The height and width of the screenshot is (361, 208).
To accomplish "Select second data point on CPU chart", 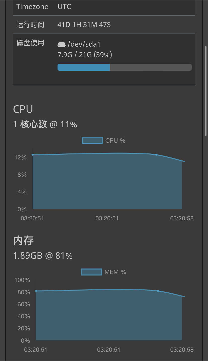I will pyautogui.click(x=156, y=155).
